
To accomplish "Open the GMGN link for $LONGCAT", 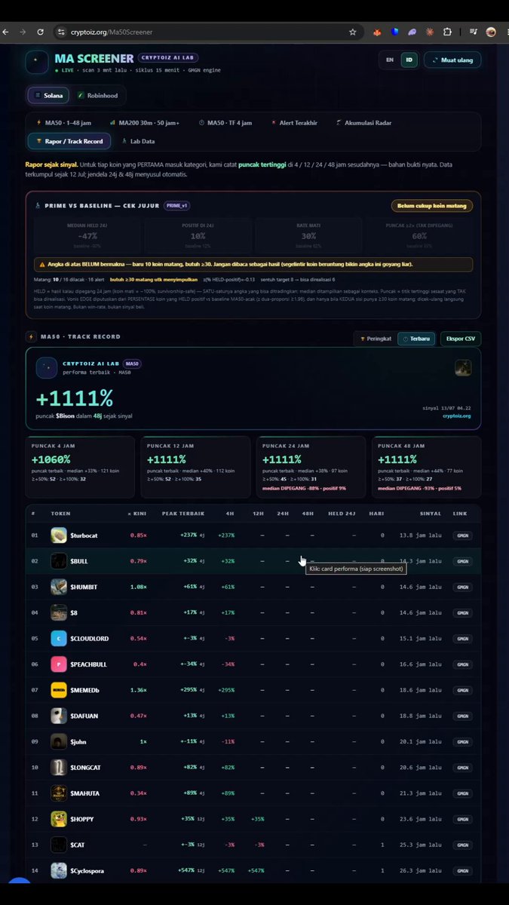I will 461,768.
